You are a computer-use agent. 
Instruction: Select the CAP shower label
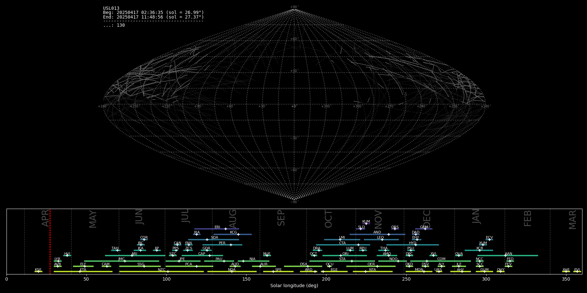click(x=202, y=254)
